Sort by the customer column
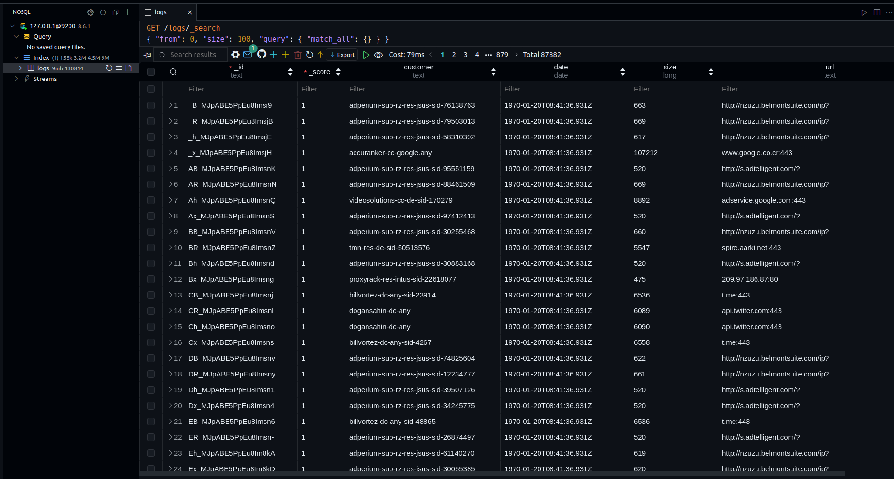Screen dimensions: 894x479 493,72
